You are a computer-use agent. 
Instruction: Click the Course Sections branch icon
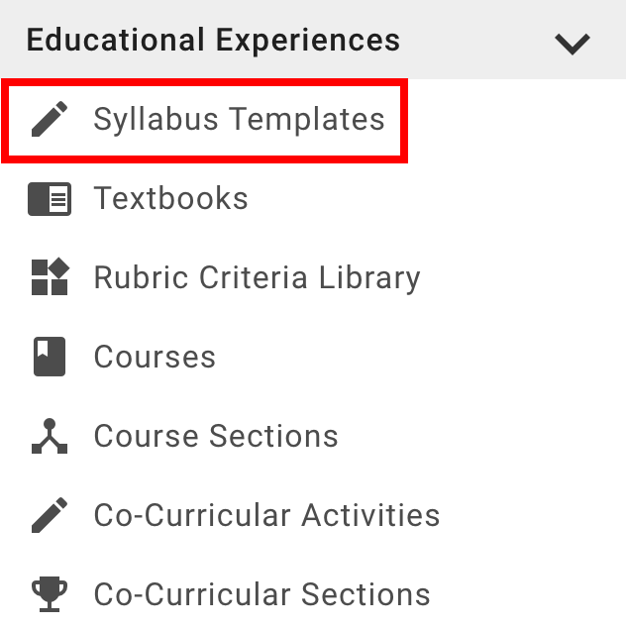(x=50, y=437)
